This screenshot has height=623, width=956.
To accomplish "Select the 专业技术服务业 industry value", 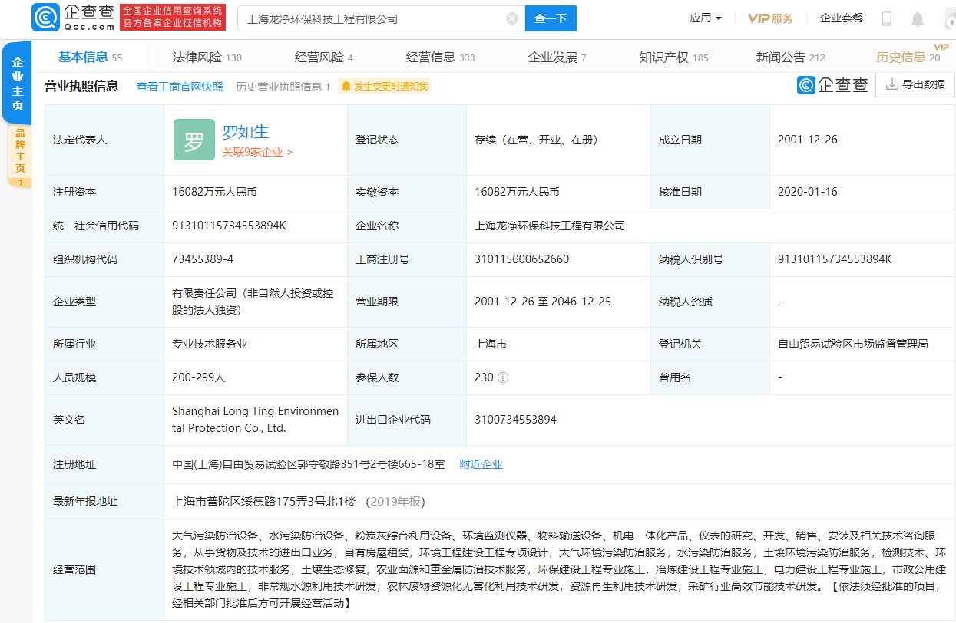I will 210,344.
